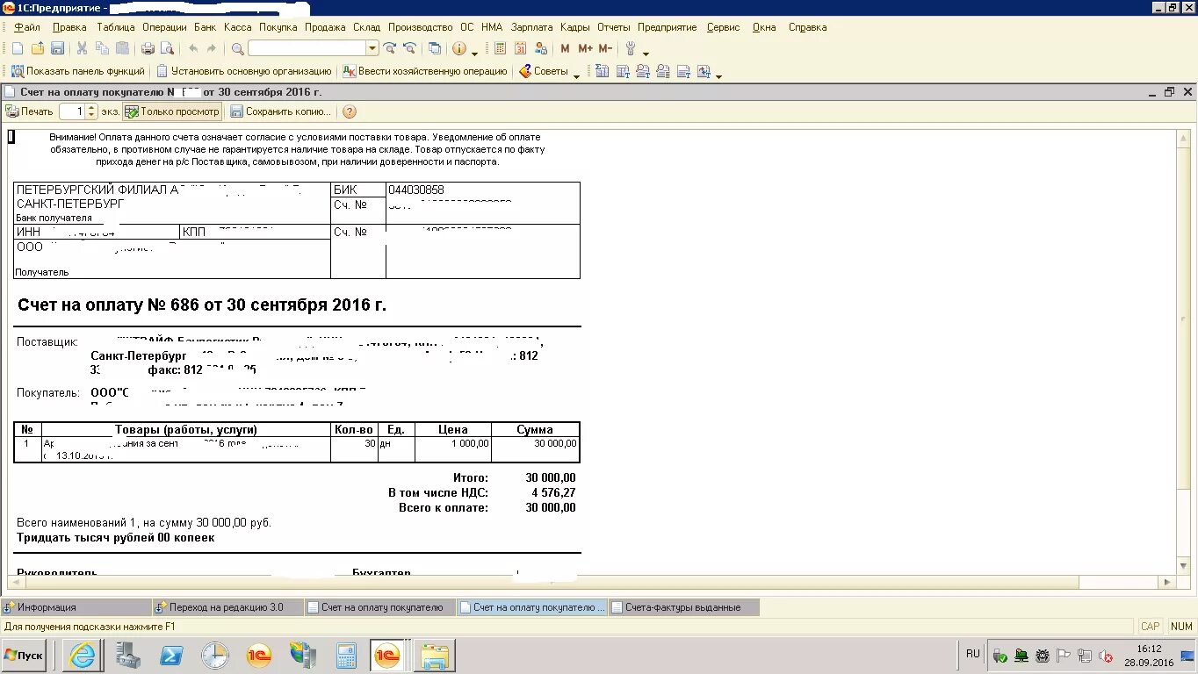Click Показать панель функций button

point(77,71)
